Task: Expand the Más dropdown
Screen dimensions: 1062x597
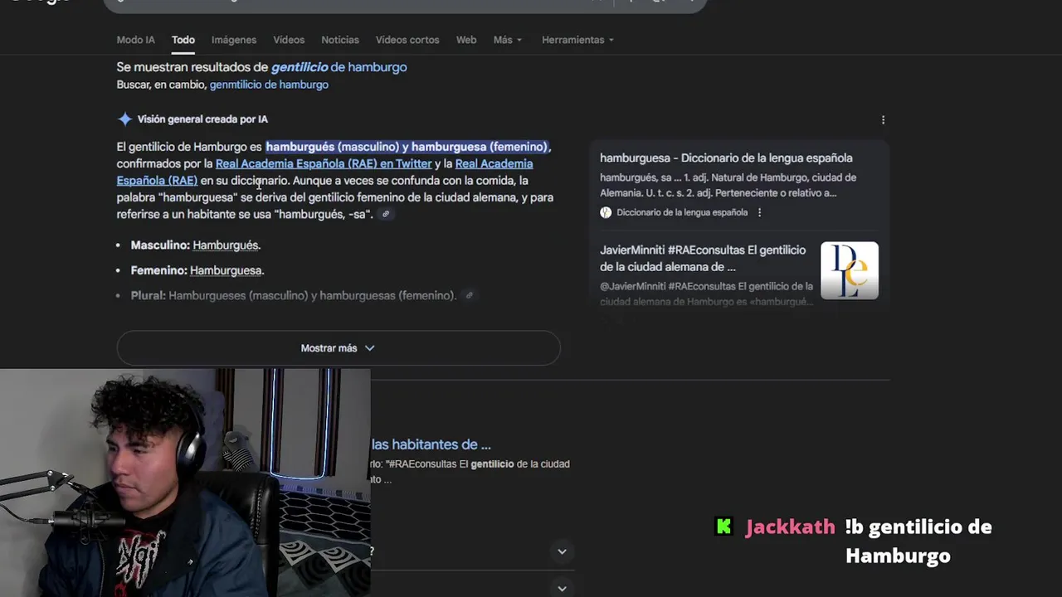Action: click(508, 40)
